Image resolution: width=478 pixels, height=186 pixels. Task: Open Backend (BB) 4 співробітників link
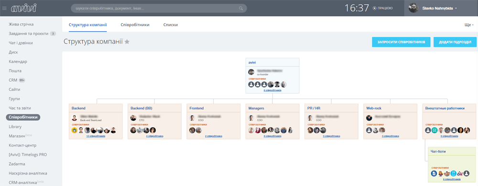[x=154, y=136]
